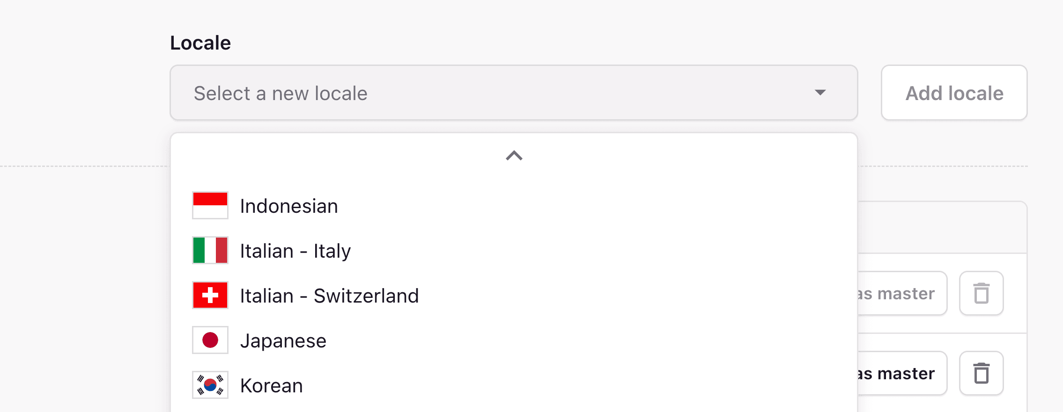Click the Indonesian flag icon
1063x412 pixels.
coord(210,206)
